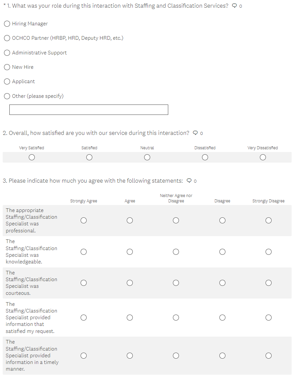Viewport: 297px width, 379px height.
Task: Select Neutral for overall satisfaction
Action: coord(147,157)
